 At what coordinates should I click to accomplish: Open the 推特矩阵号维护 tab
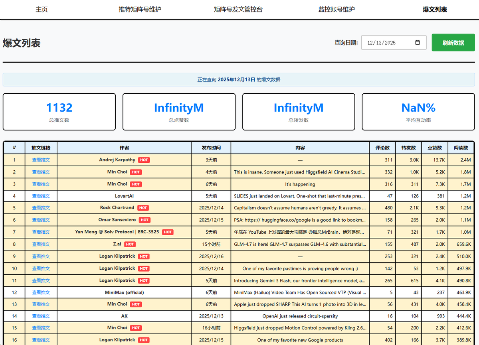(x=140, y=9)
